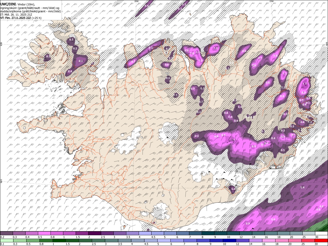Screen dimensions: 328x246
Task: Click the 15W longitude label at top
Action: pos(271,1)
